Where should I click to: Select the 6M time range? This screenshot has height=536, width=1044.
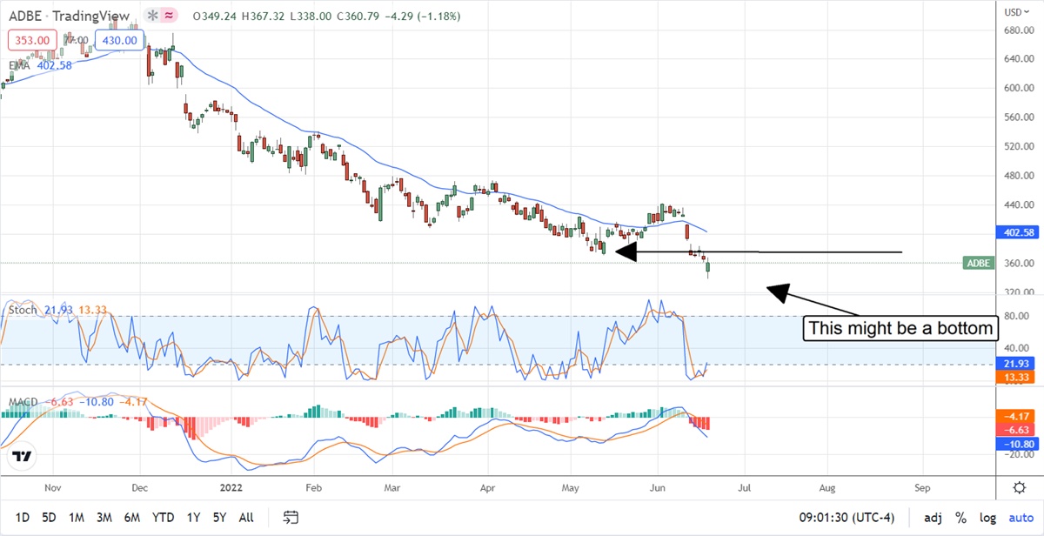coord(132,518)
